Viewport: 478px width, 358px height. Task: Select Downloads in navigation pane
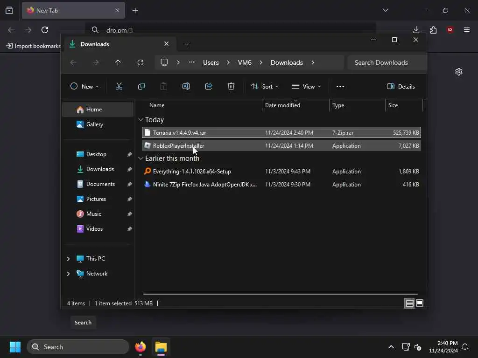click(98, 169)
